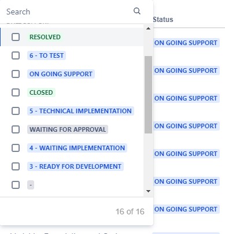Tick 4 - WAITING IMPLEMENTATION checkbox

click(x=16, y=148)
